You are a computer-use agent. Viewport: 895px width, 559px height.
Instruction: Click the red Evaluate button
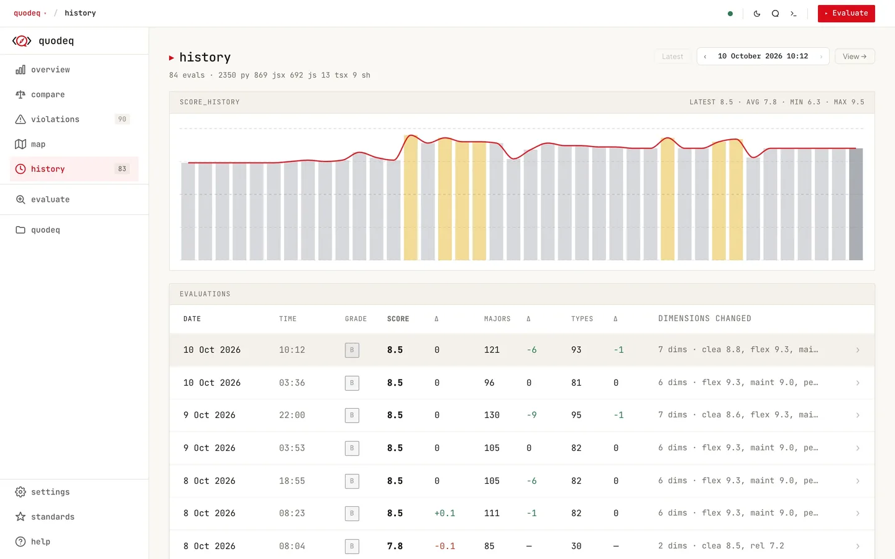pyautogui.click(x=846, y=14)
